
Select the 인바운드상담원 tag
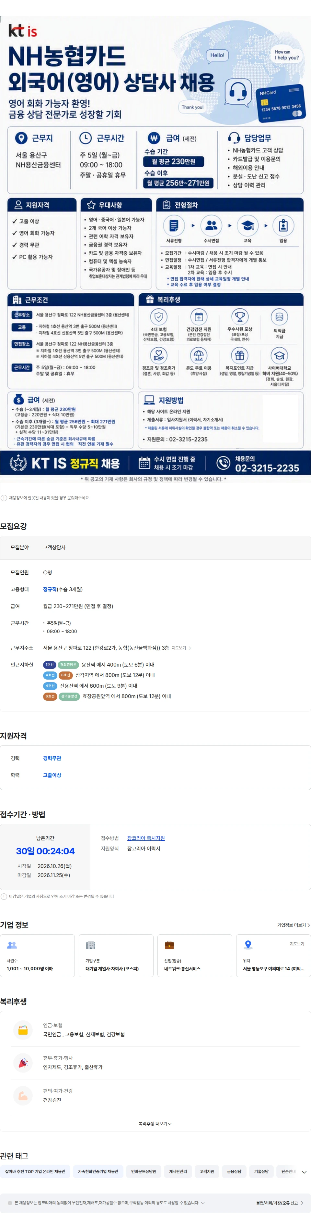(x=144, y=1171)
